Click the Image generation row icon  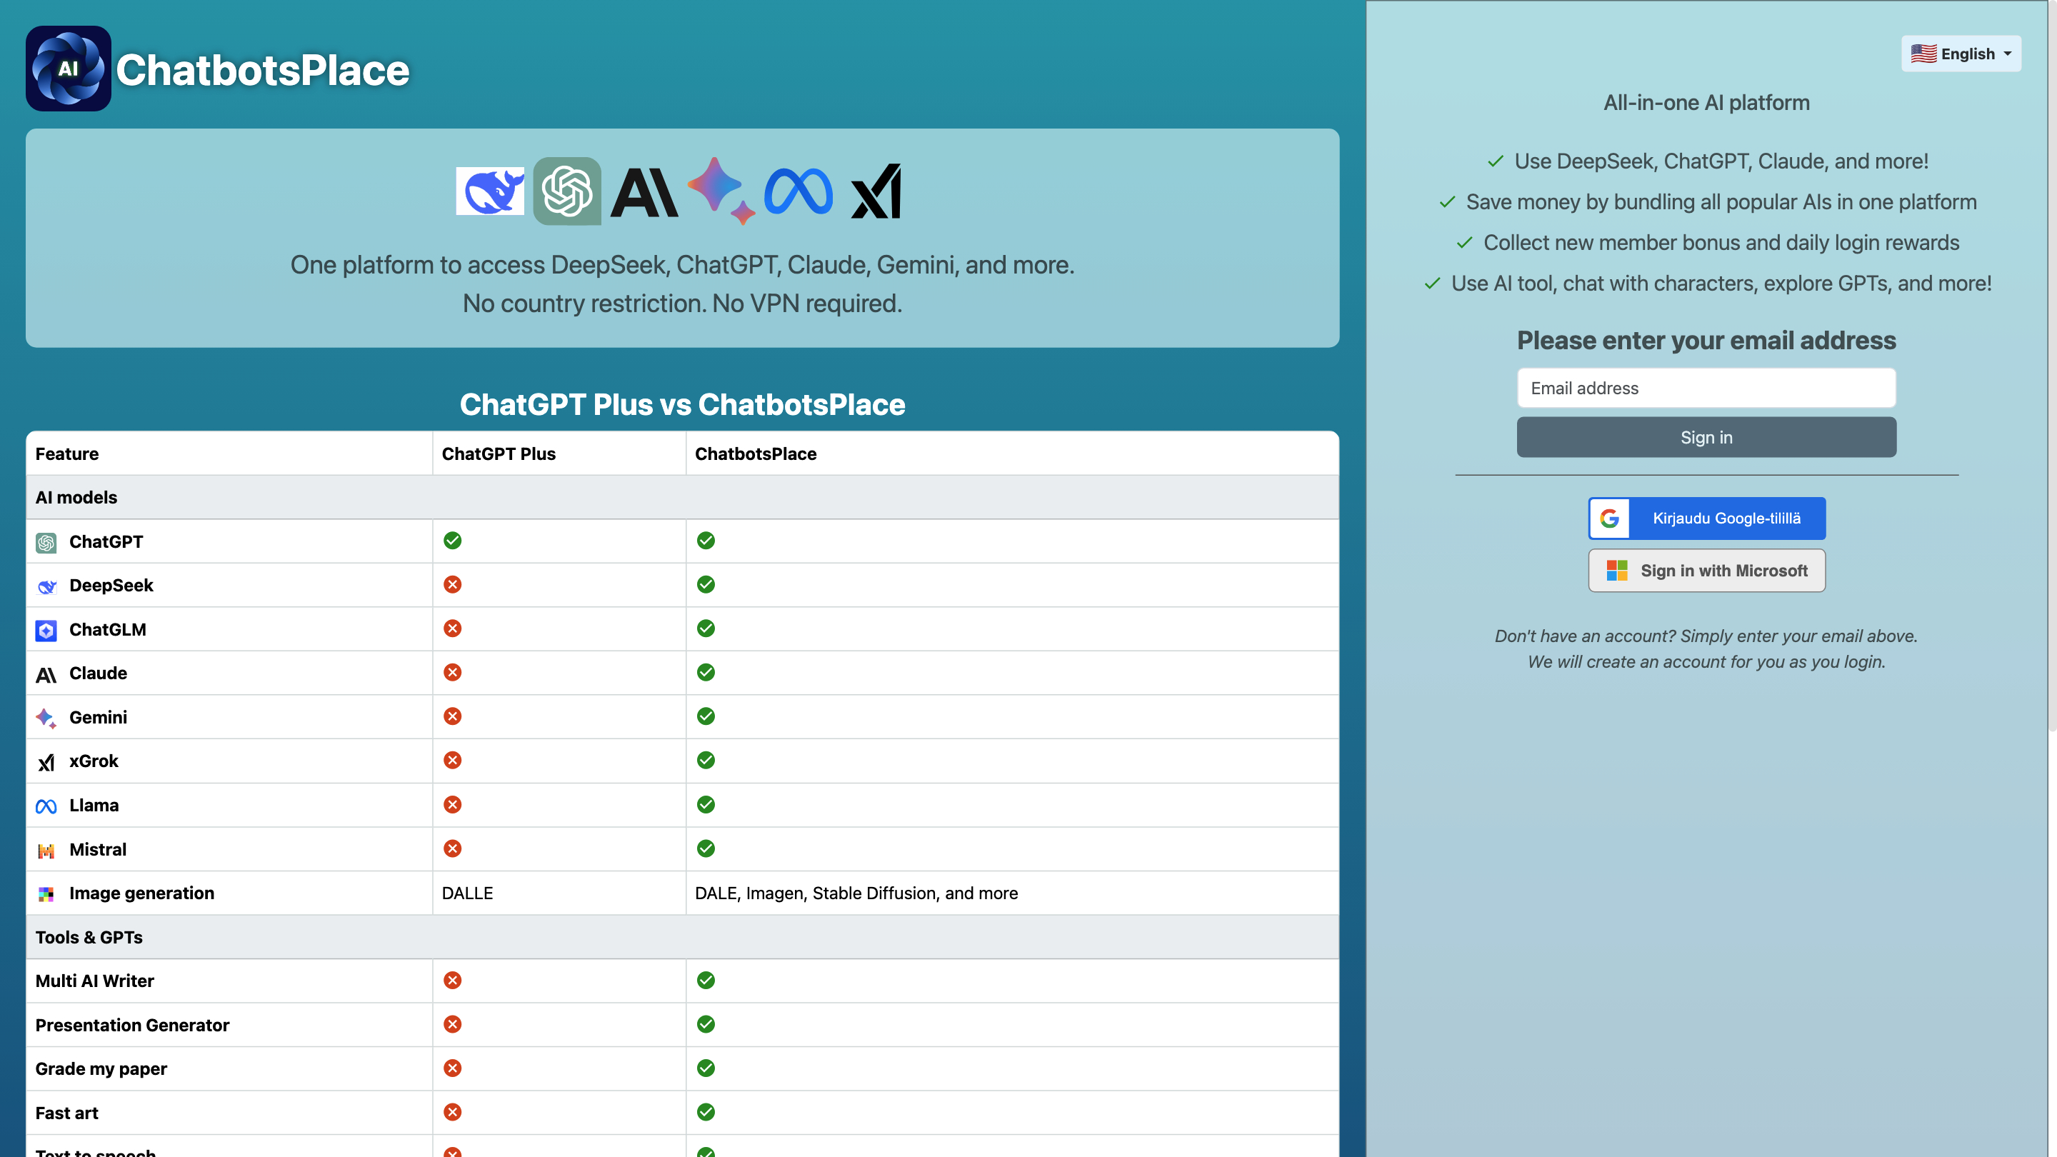46,894
